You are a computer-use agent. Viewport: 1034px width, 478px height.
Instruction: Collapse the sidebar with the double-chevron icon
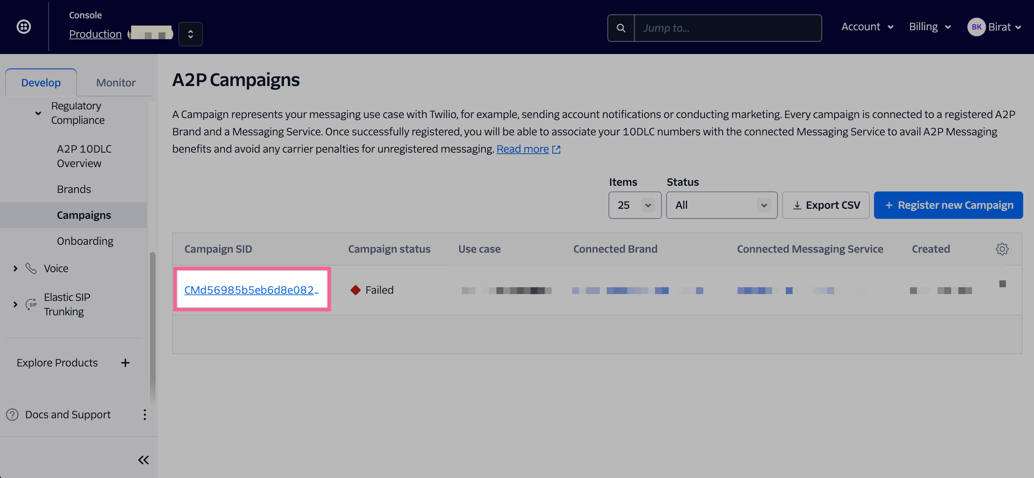coord(143,460)
